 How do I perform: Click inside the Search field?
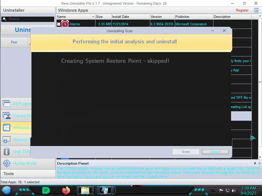point(28,19)
